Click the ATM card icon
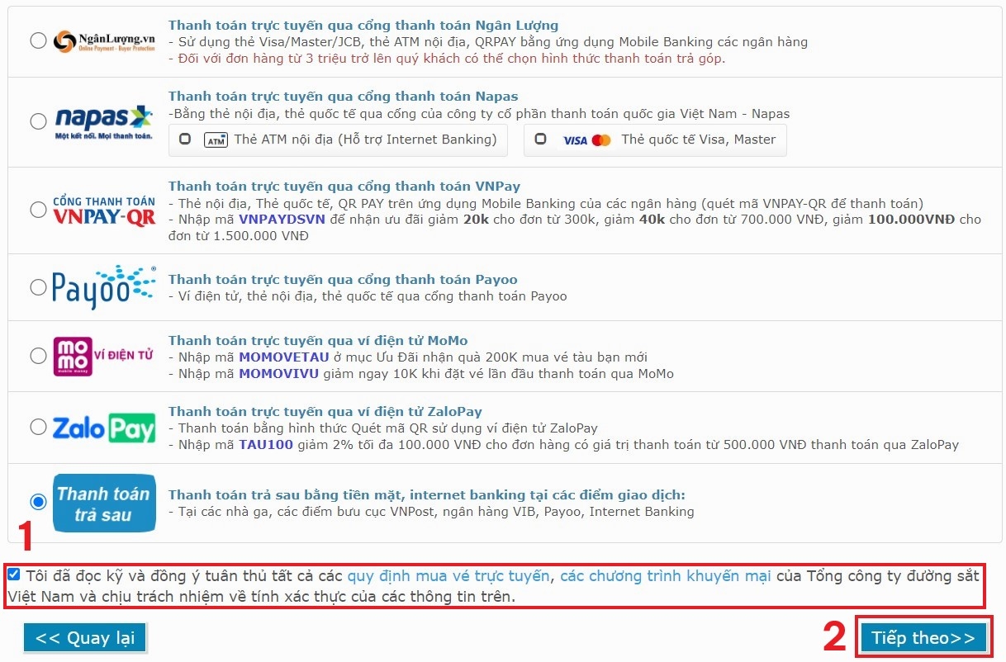 click(x=216, y=140)
